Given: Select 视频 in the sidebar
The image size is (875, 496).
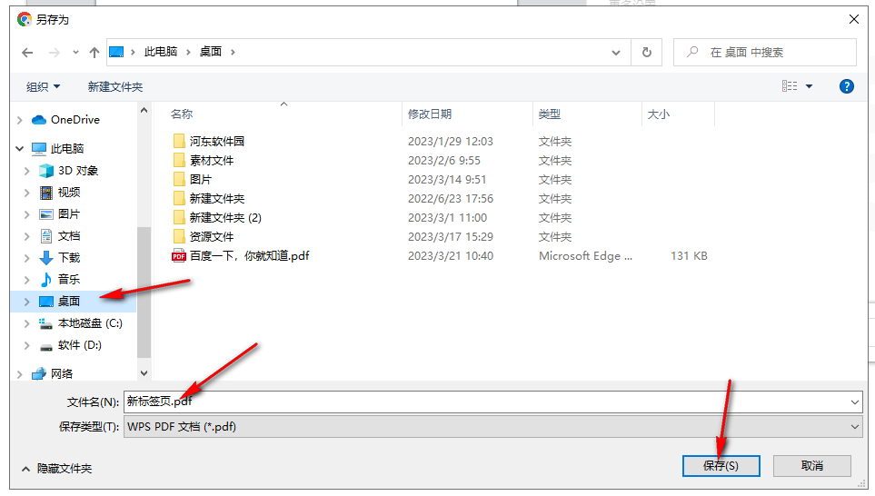Looking at the screenshot, I should pyautogui.click(x=69, y=193).
